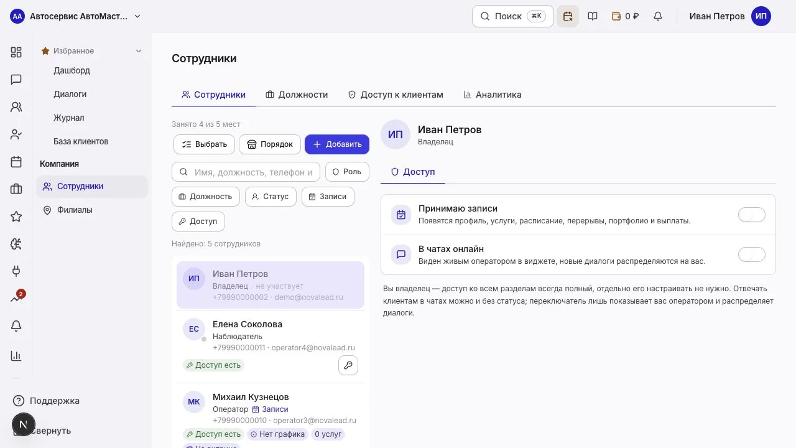Open the brain AI icon in the left rail
796x448 pixels.
[x=16, y=244]
